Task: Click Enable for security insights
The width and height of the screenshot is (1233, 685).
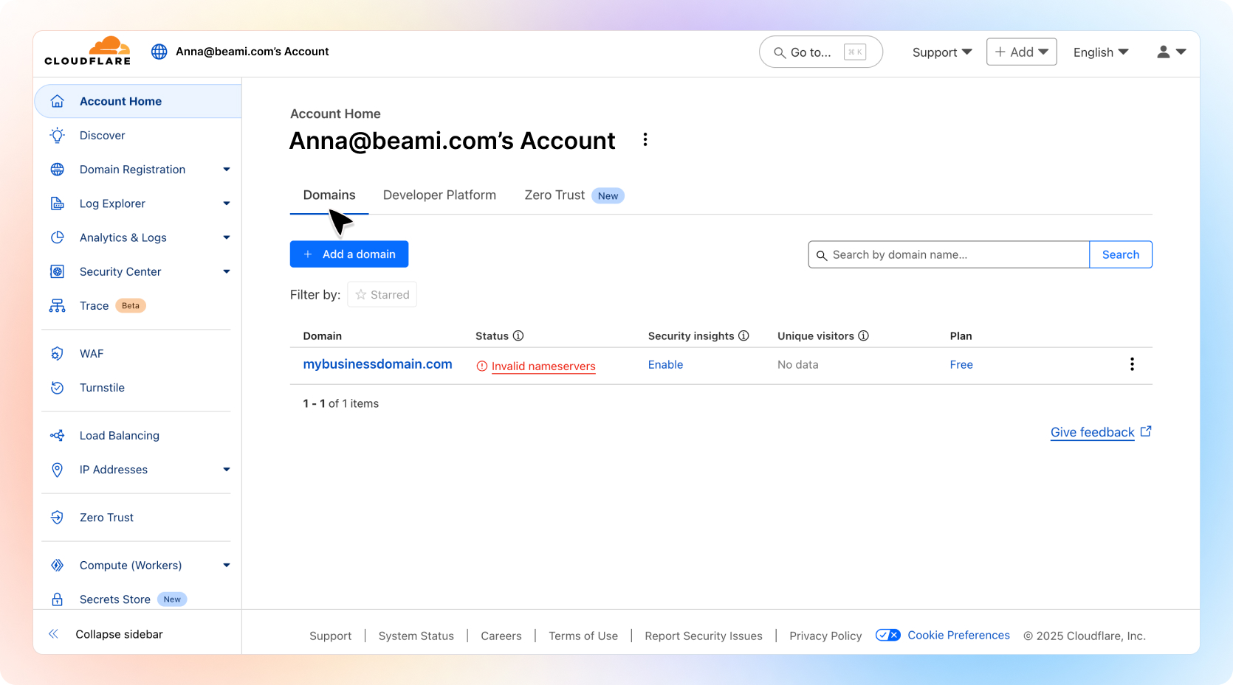Action: 665,365
